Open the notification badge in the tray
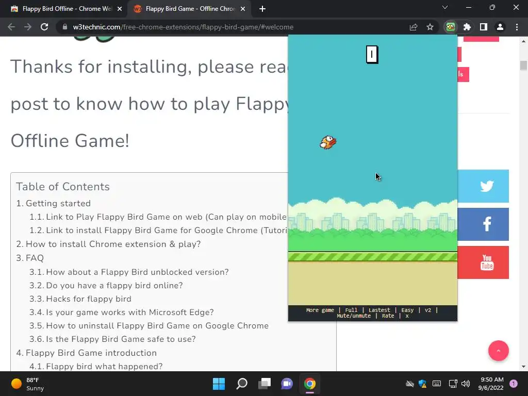Screen dimensions: 528x396 coord(514,384)
